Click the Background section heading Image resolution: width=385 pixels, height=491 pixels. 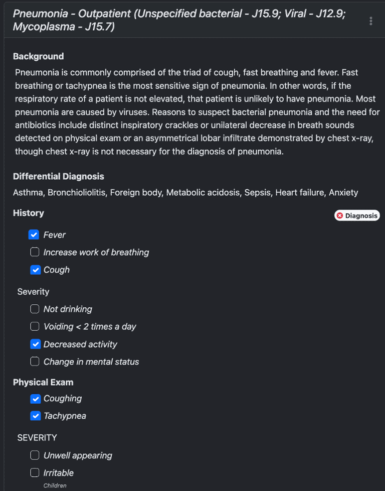click(x=38, y=56)
